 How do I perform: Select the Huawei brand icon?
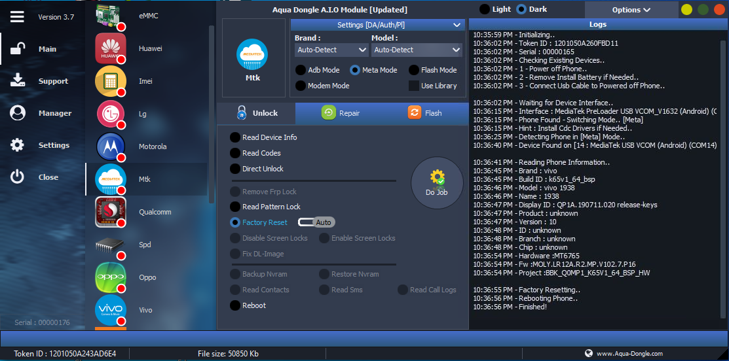[x=111, y=49]
